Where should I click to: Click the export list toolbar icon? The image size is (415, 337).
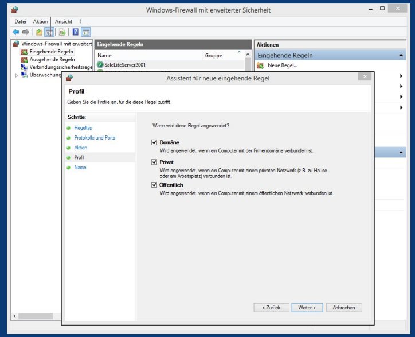click(62, 32)
